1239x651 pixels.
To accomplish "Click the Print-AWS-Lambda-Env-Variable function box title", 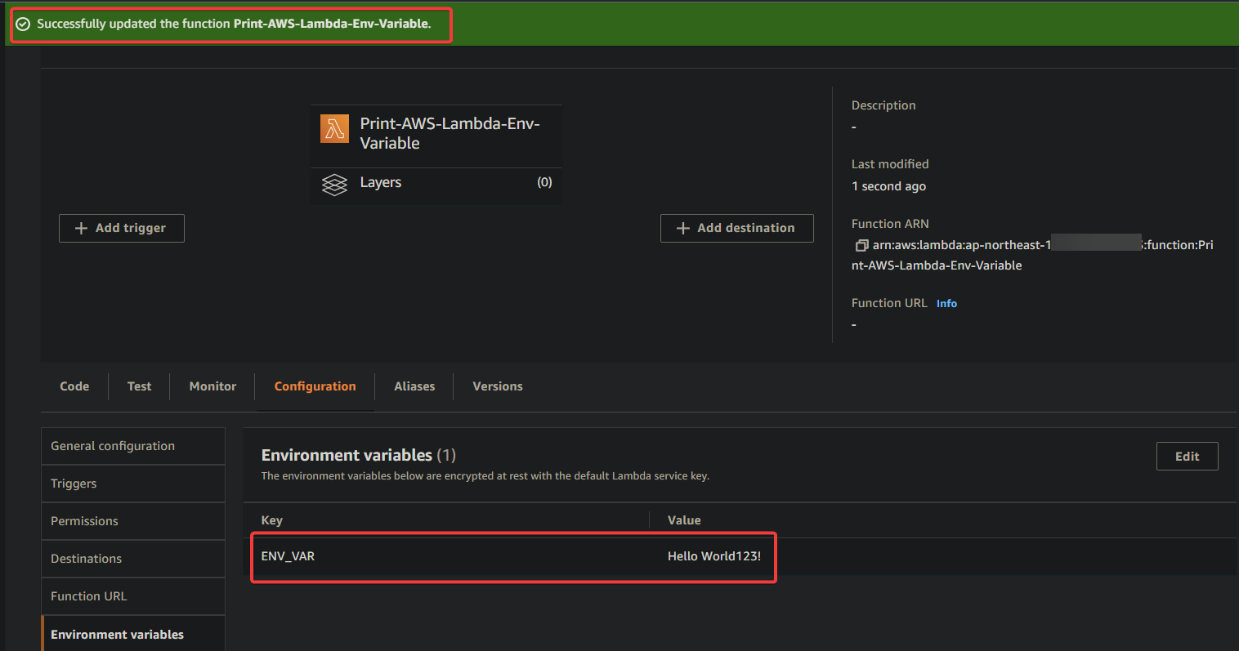I will 450,133.
